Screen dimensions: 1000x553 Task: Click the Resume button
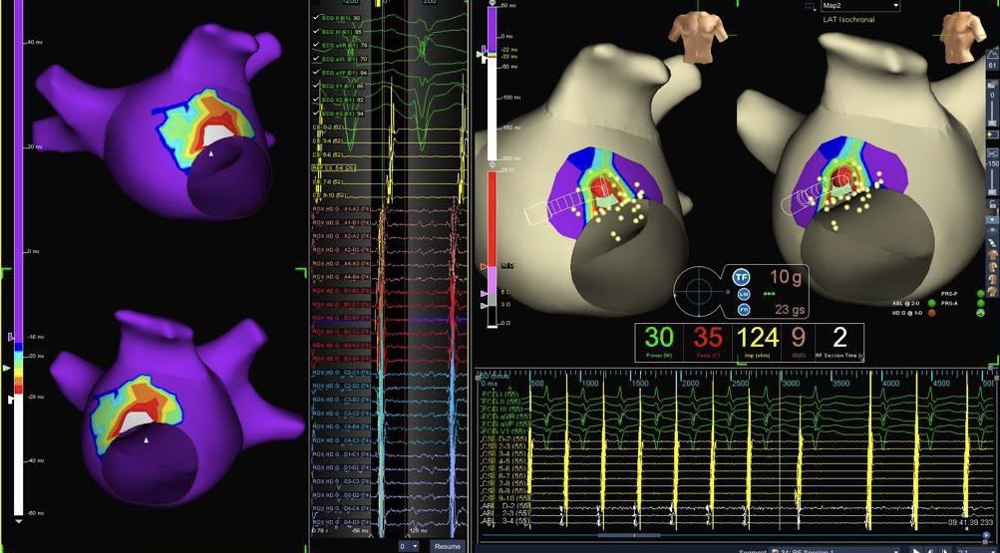tap(447, 546)
